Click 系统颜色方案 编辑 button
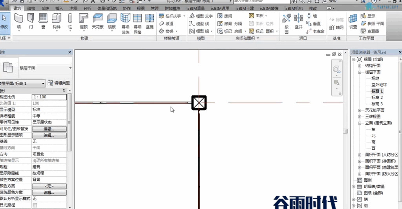The image size is (402, 209). tap(49, 193)
